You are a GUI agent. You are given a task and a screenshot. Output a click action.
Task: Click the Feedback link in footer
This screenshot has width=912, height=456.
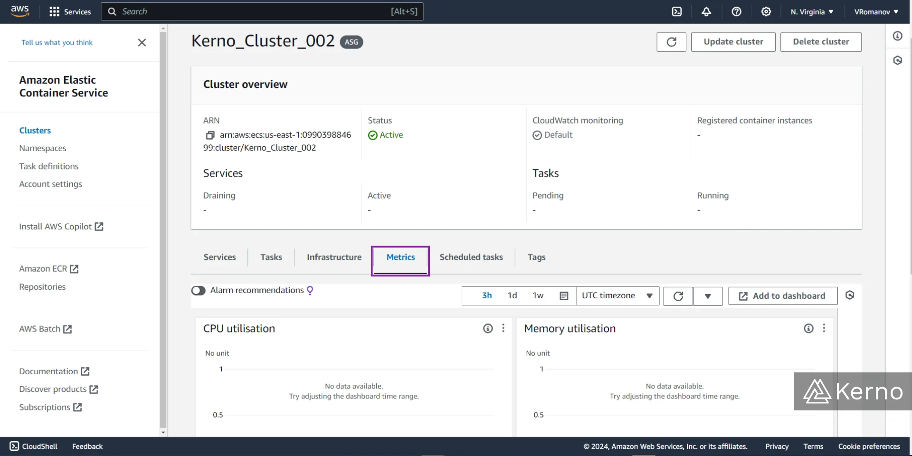coord(87,446)
